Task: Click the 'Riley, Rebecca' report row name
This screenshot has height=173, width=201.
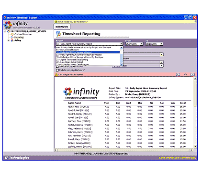Action: 79,129
